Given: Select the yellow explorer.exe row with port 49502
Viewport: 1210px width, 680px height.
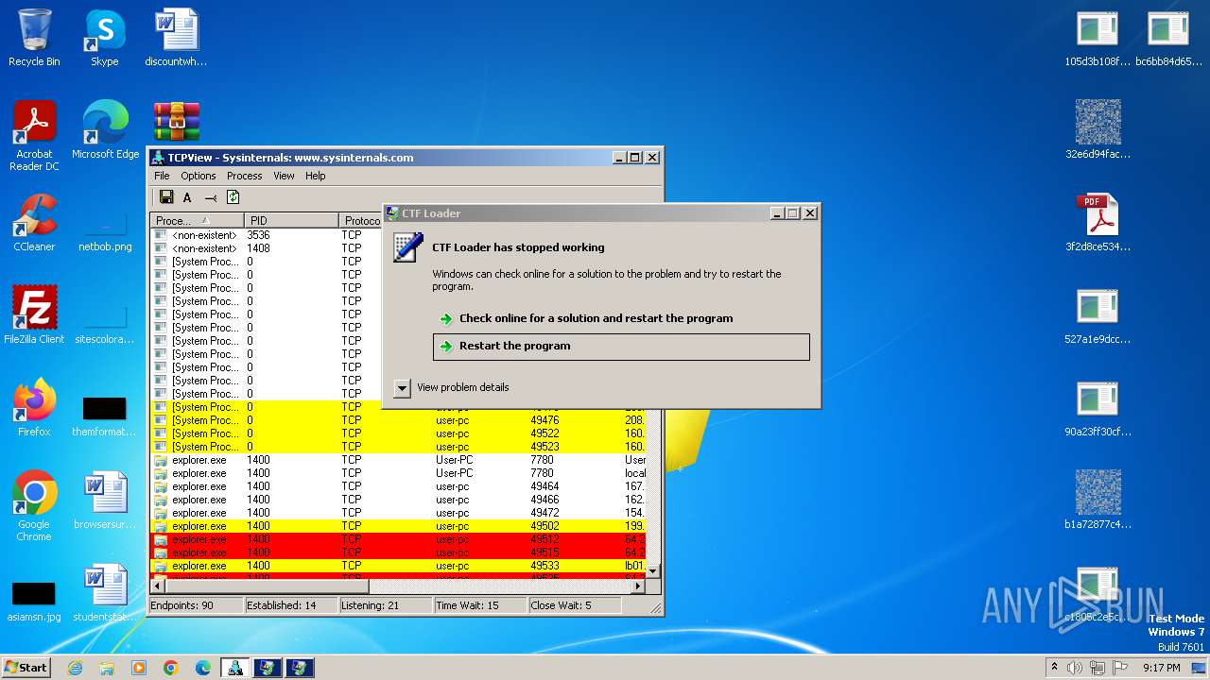Looking at the screenshot, I should click(398, 526).
